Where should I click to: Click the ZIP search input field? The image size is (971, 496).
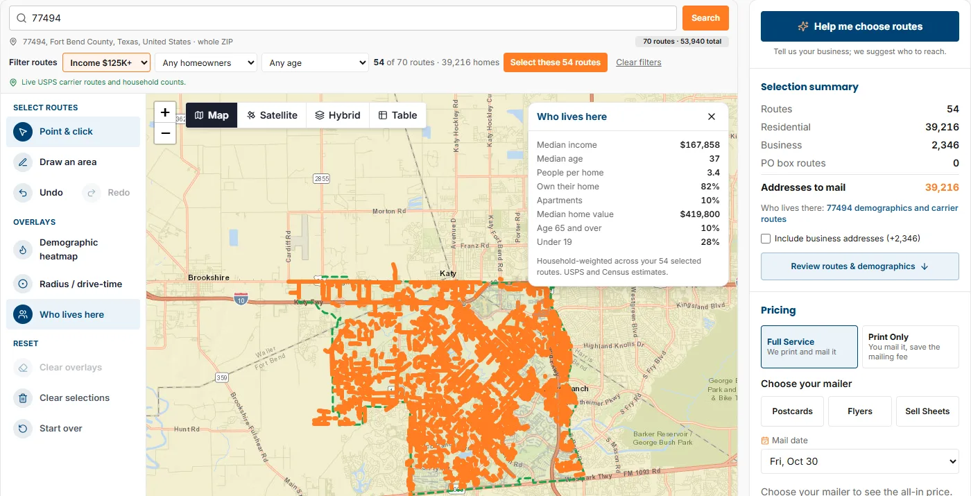click(343, 18)
